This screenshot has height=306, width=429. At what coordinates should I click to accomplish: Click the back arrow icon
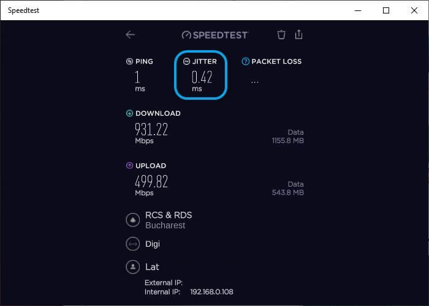point(130,35)
